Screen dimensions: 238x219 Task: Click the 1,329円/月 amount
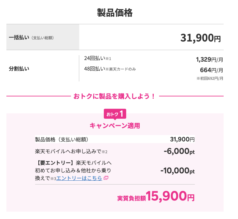(210, 60)
